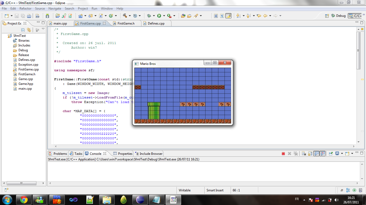
Task: Click the Open Type icon
Action: [x=183, y=16]
